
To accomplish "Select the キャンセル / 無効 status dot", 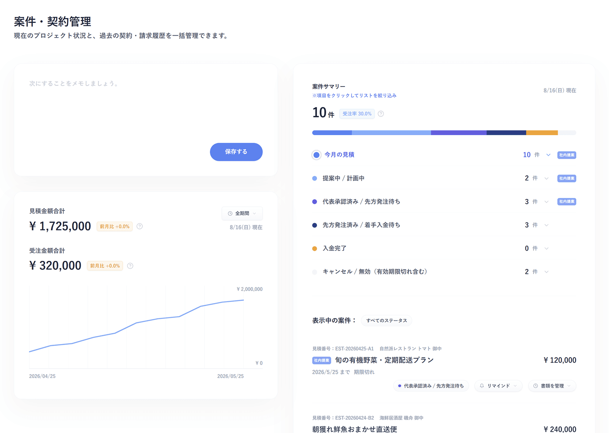I will point(314,272).
